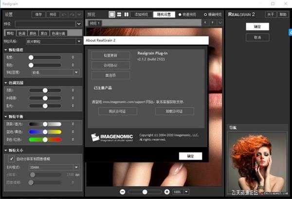Click the zoom in plus icon
The height and width of the screenshot is (199, 292).
[167, 192]
